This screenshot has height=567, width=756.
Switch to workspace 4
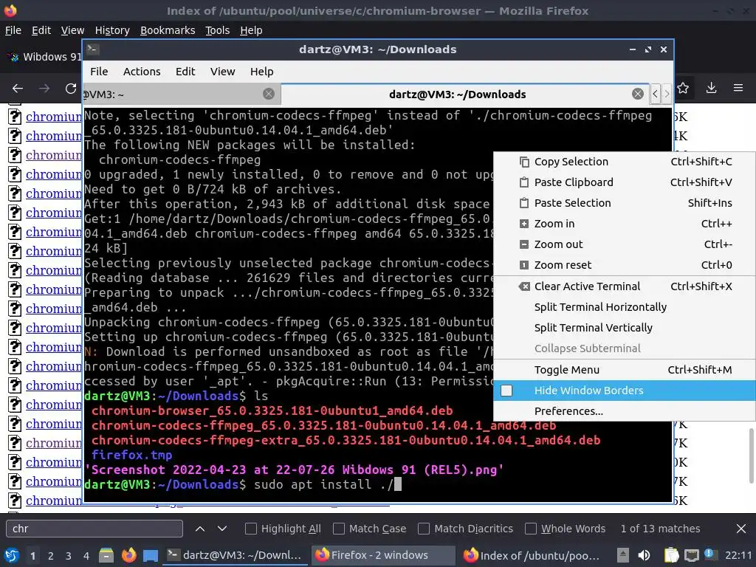coord(86,556)
